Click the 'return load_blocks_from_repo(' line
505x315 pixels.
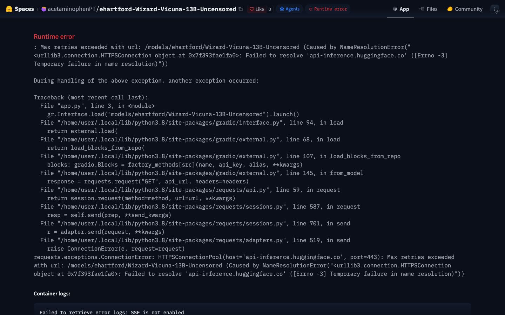(x=96, y=148)
